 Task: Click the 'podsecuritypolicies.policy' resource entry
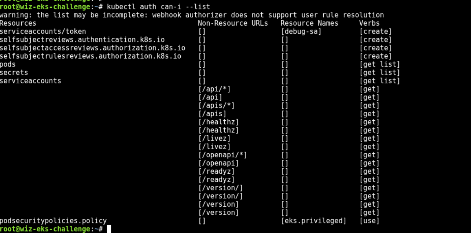(53, 221)
